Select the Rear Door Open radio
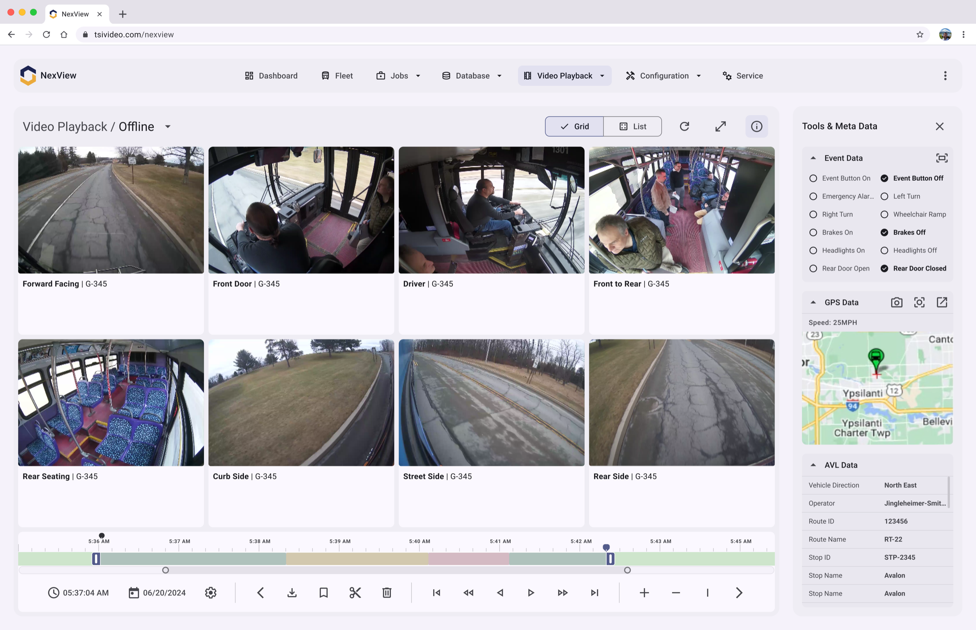The width and height of the screenshot is (976, 630). tap(813, 268)
